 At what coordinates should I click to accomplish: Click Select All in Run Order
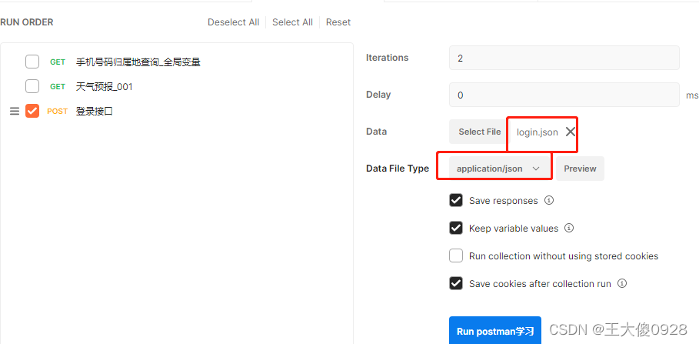point(292,22)
